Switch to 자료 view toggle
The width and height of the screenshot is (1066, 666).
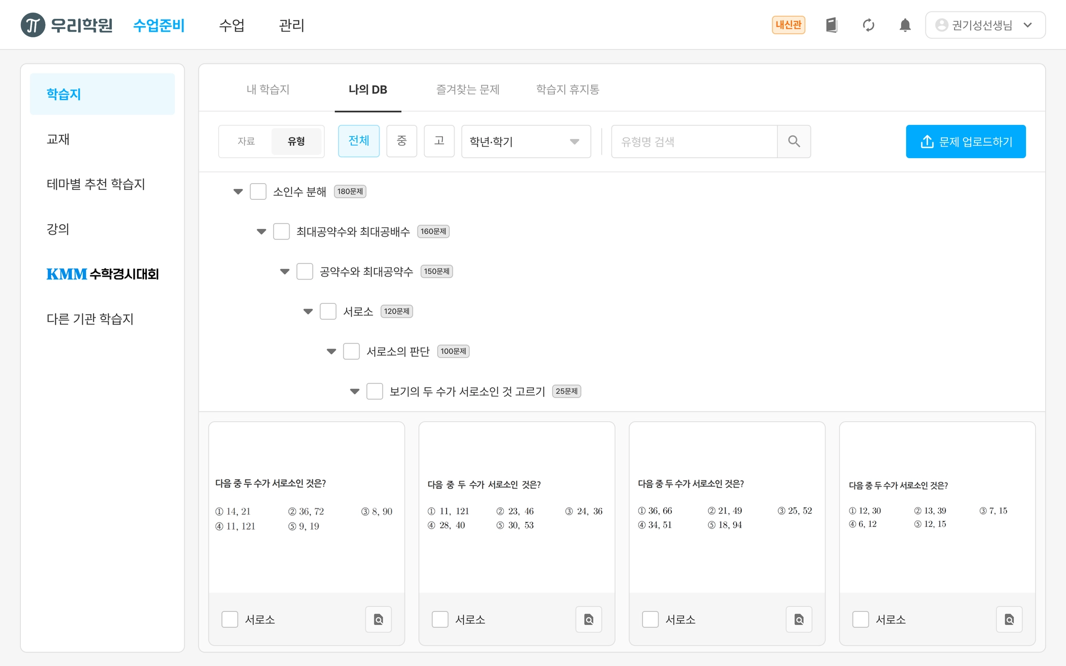click(x=246, y=141)
